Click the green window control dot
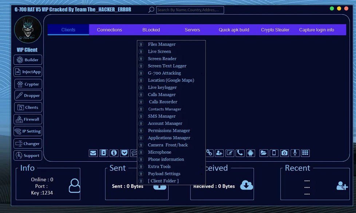Viewport: 356px width, 213px height. coord(332,9)
